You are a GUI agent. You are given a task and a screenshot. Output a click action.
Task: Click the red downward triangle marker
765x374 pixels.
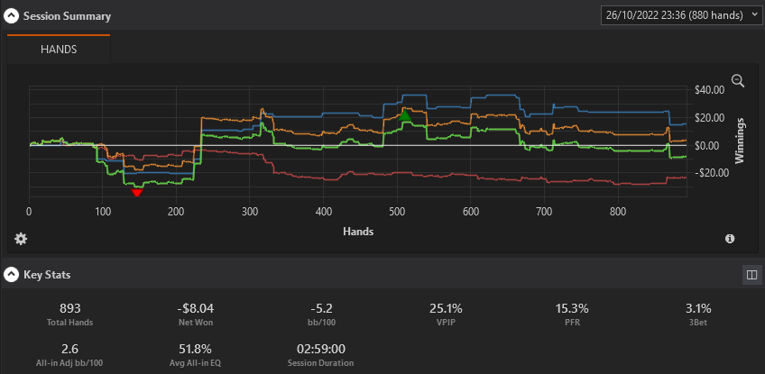(137, 193)
